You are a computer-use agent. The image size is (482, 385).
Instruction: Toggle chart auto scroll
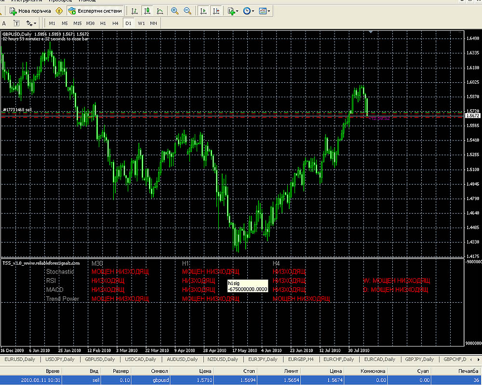(x=203, y=11)
